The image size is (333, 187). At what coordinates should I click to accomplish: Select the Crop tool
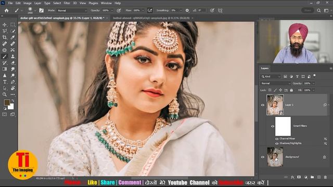point(5,37)
